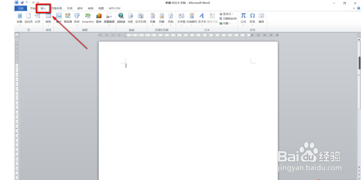Image resolution: width=361 pixels, height=180 pixels.
Task: Insert a SmartArt graphic
Action: [88, 18]
